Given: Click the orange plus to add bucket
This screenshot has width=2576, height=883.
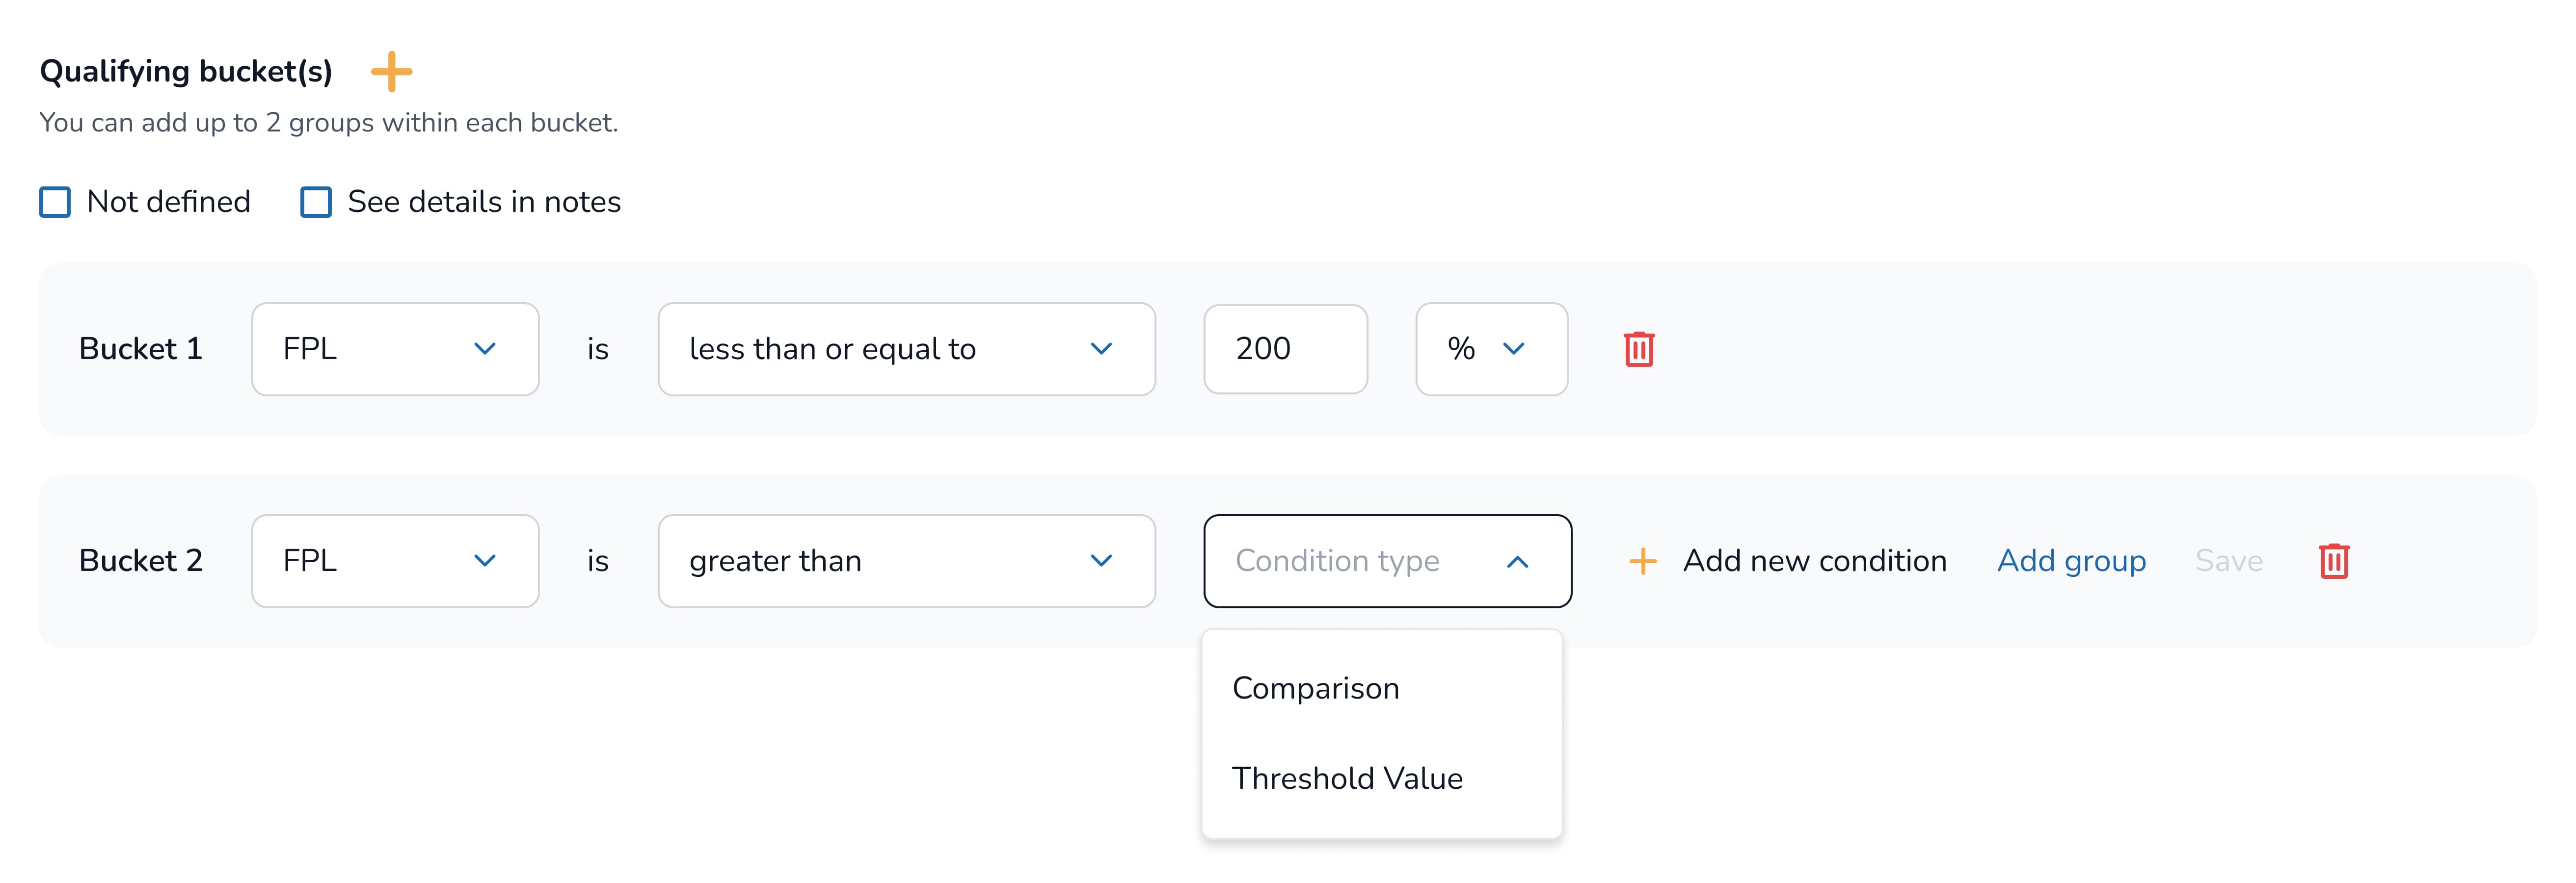Looking at the screenshot, I should [391, 72].
